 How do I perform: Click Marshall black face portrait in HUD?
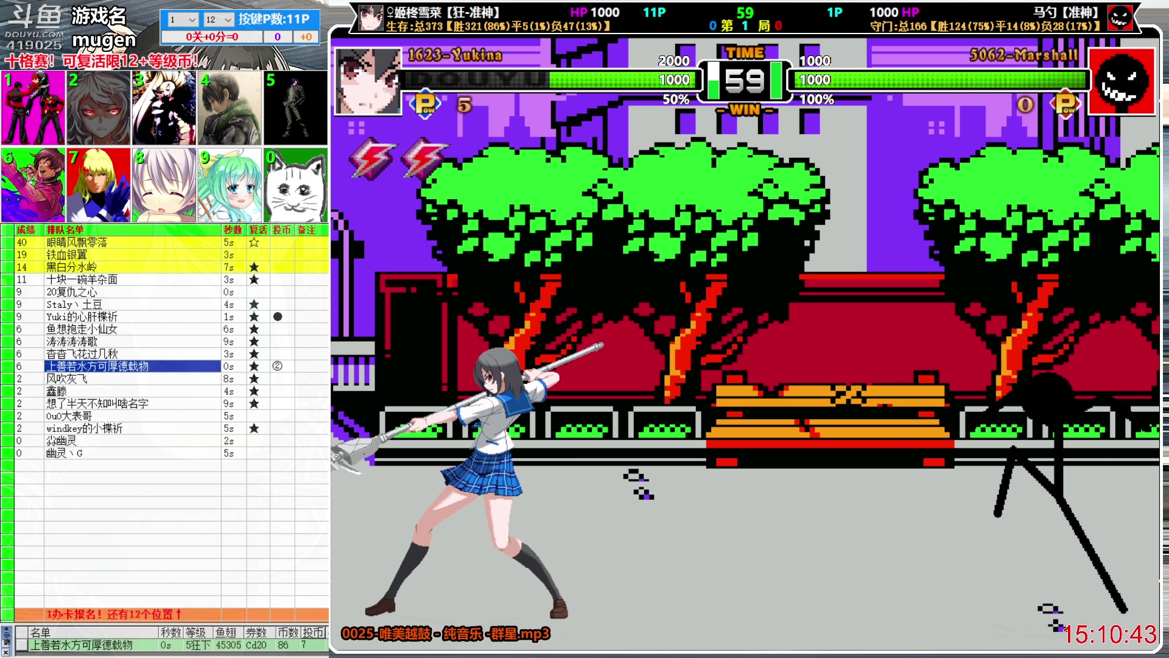(1121, 82)
